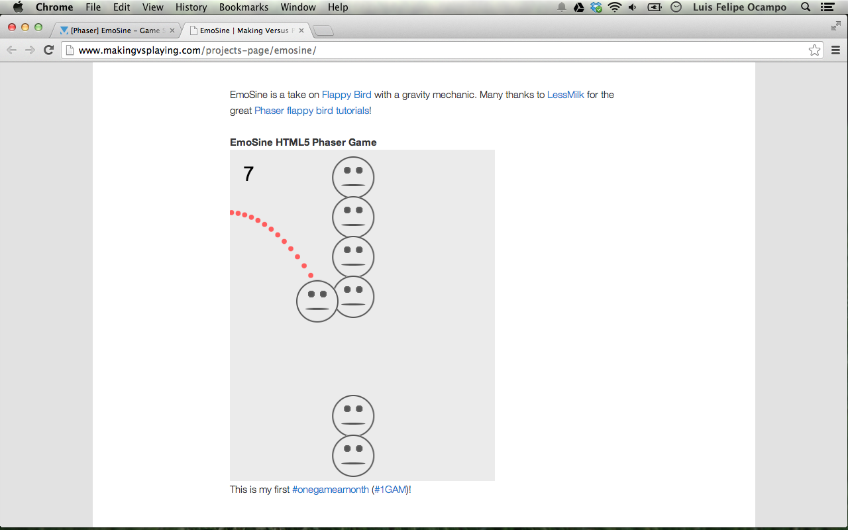Click the Google Drive menu bar icon

(578, 7)
